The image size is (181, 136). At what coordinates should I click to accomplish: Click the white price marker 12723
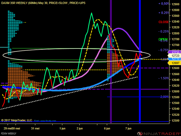(175, 56)
